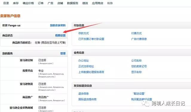Open 国际退货提供商 link
191x112 pixels.
[87, 99]
